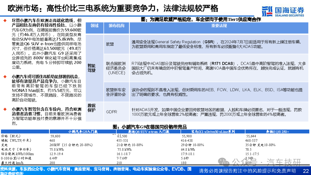Click the 最大时速 km/h row label
311x175 pixels.
point(12,163)
